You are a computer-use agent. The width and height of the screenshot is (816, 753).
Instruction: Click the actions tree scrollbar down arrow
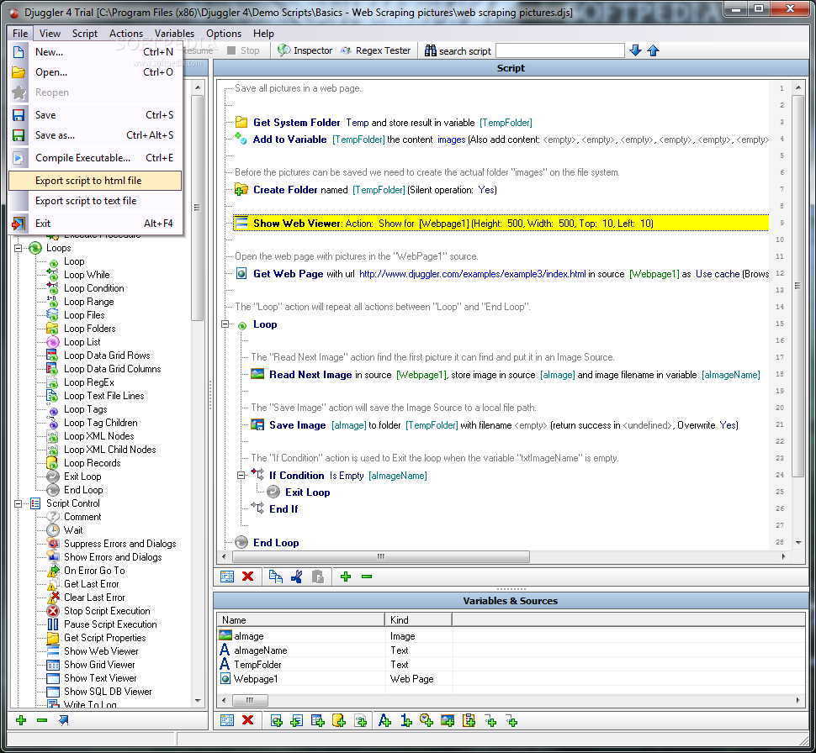pyautogui.click(x=197, y=701)
